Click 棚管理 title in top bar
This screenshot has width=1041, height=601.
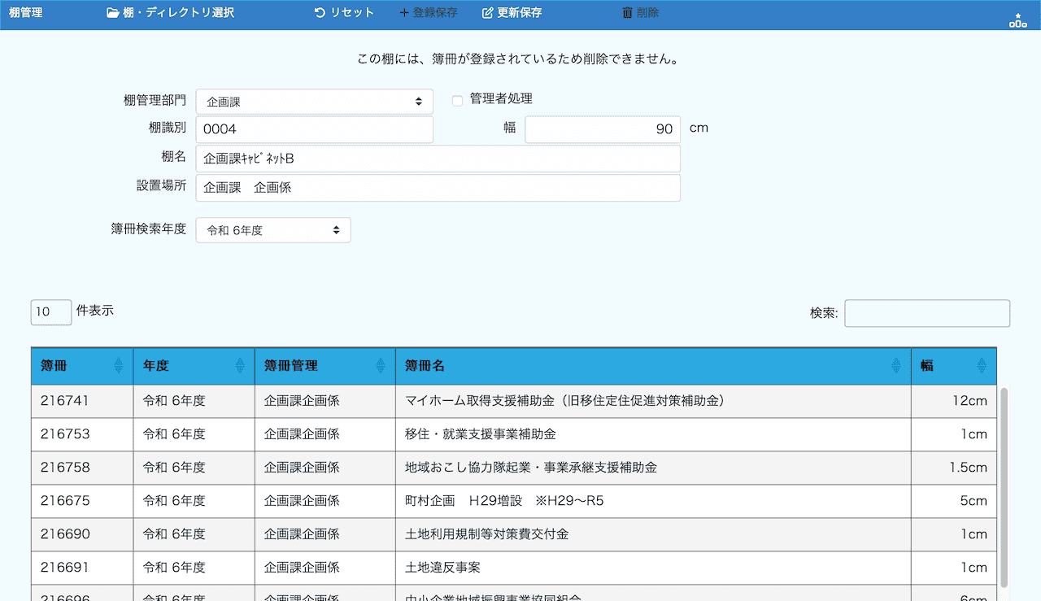point(25,13)
